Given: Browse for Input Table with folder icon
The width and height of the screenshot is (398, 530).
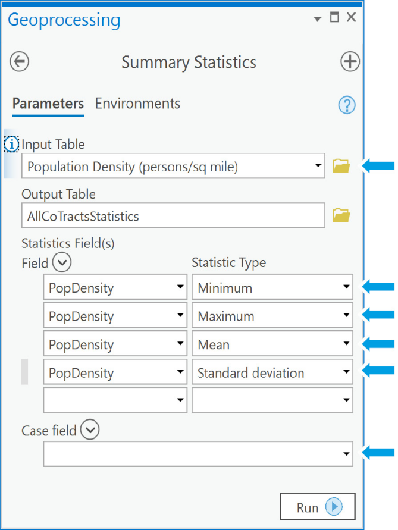Looking at the screenshot, I should [x=341, y=166].
